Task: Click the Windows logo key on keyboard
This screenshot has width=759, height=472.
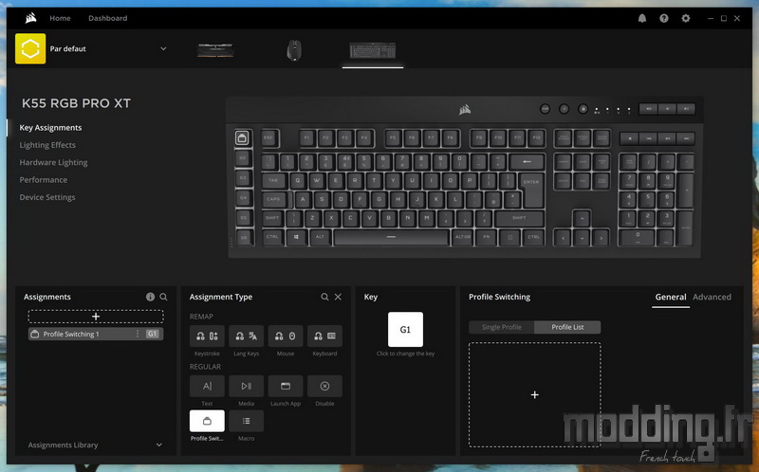Action: [296, 237]
